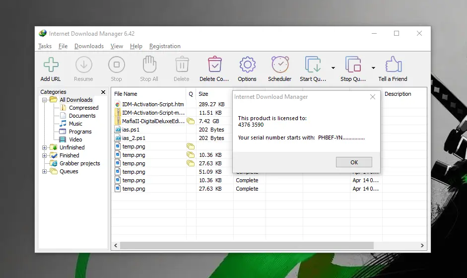Click the 11.51 KB size cell
467x278 pixels.
tap(210, 113)
